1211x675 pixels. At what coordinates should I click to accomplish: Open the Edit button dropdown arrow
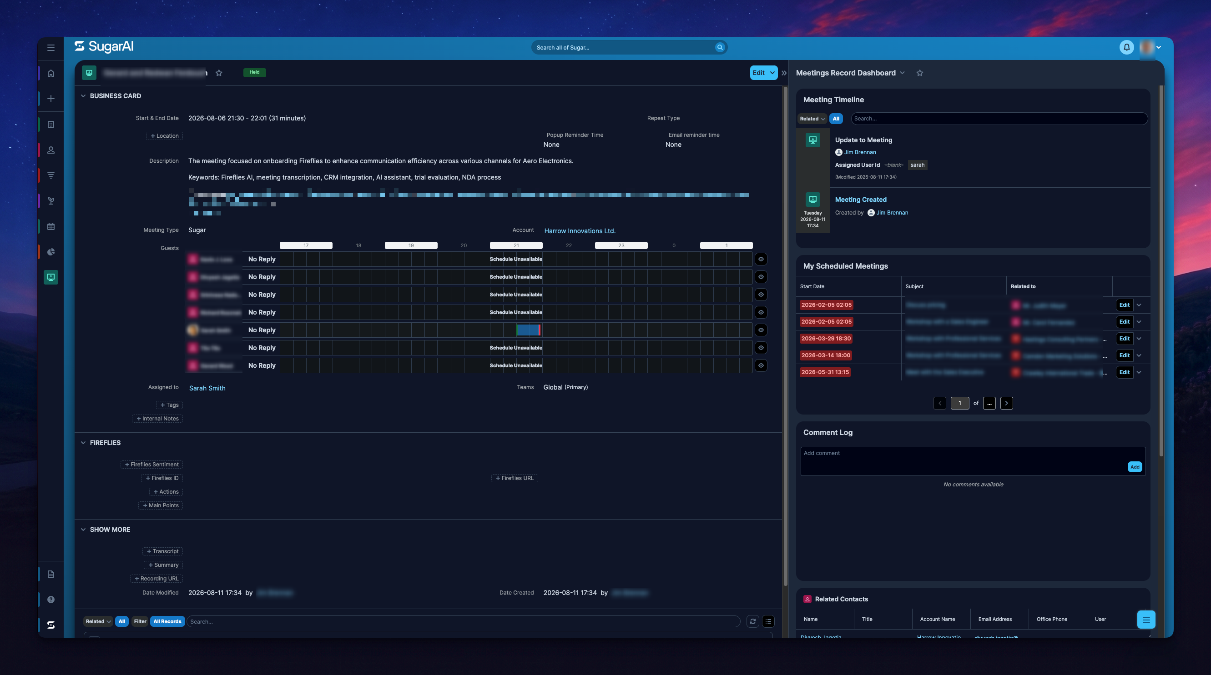pyautogui.click(x=772, y=73)
